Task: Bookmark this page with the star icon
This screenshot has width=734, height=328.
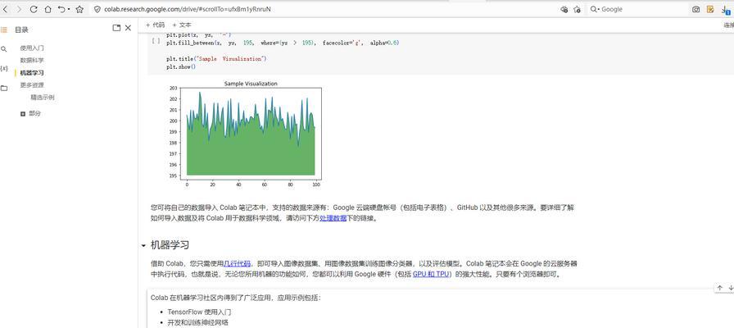Action: pos(79,9)
